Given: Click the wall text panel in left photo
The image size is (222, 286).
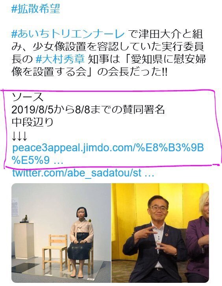Looking at the screenshot, I should [15, 207].
